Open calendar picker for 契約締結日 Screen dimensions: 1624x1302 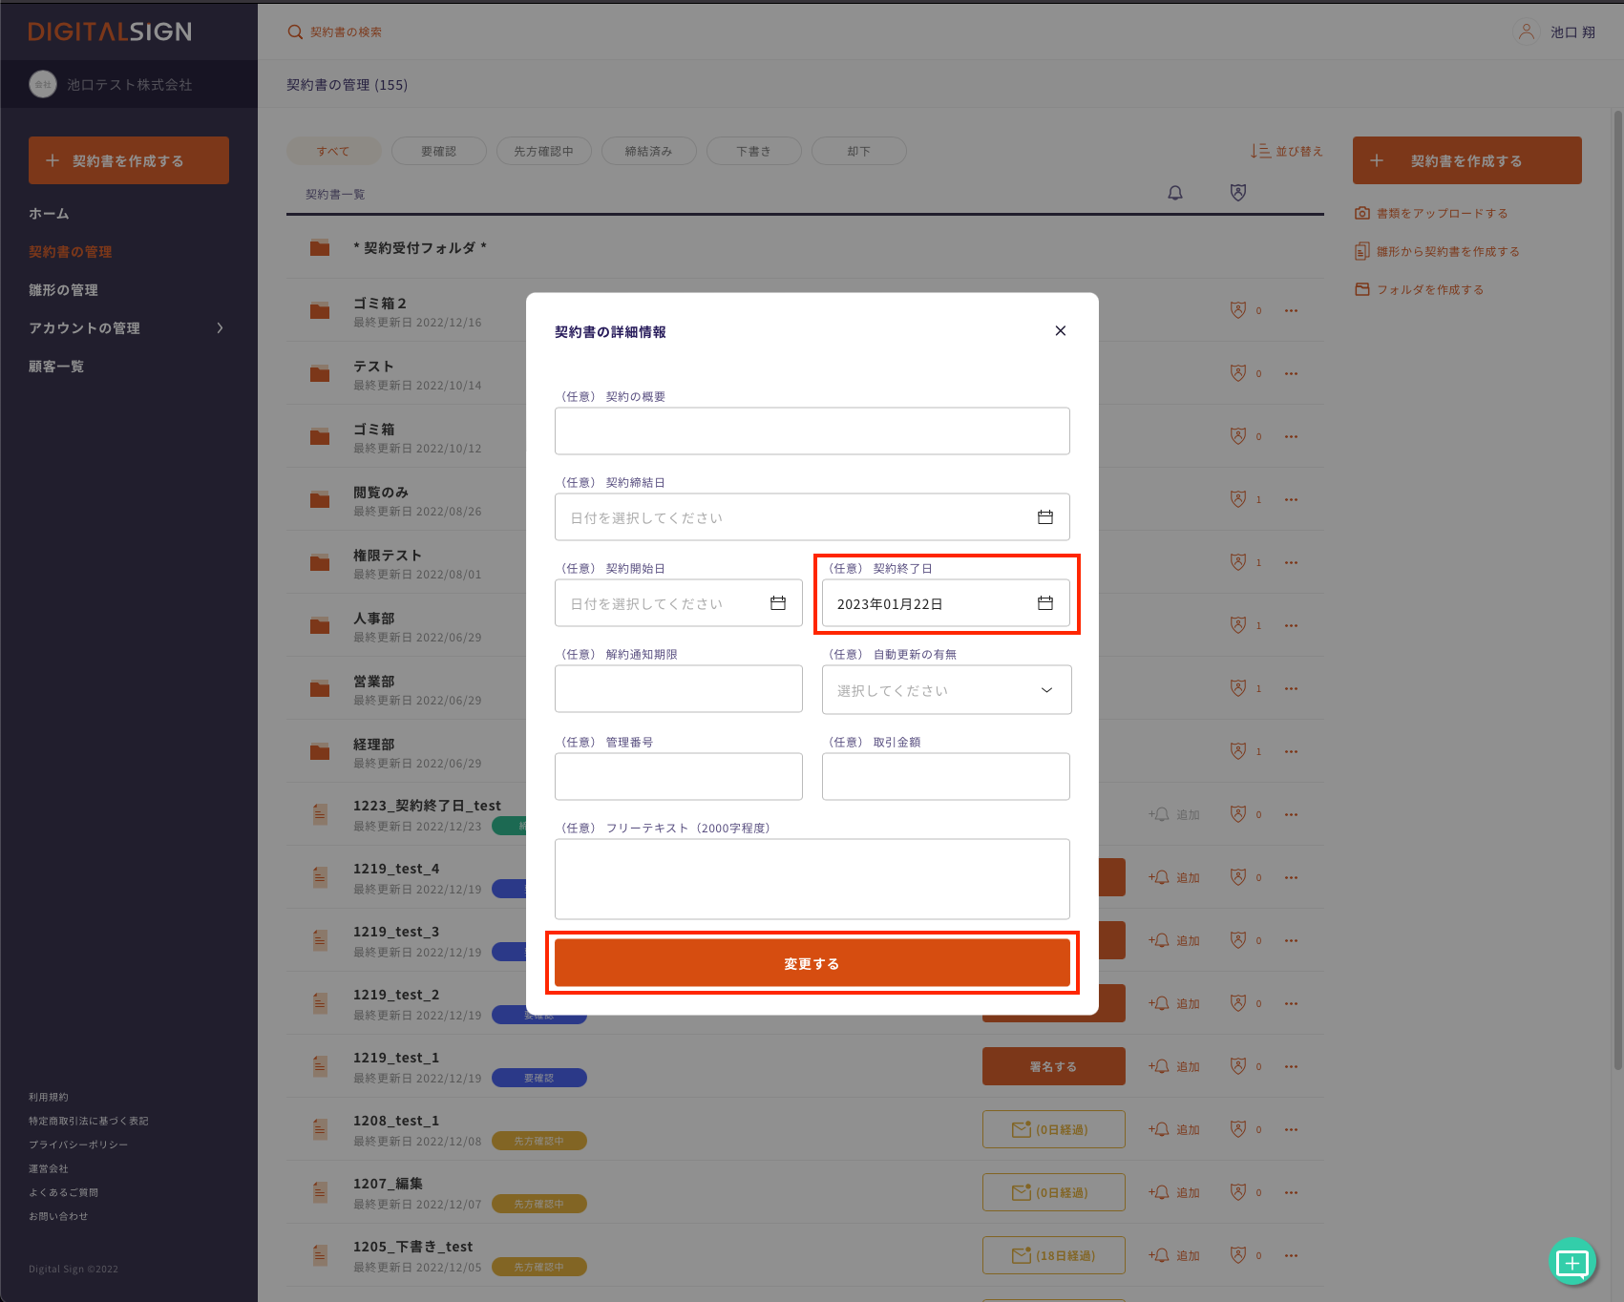1045,517
